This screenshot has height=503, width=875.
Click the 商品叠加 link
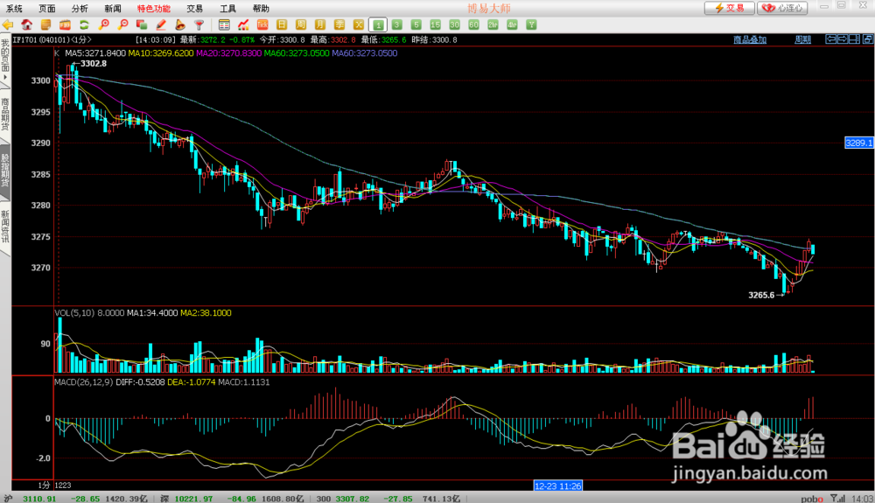[750, 39]
